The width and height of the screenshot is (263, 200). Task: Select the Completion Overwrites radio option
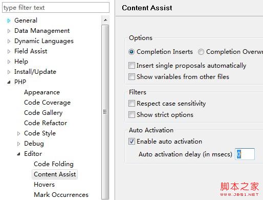pos(201,52)
